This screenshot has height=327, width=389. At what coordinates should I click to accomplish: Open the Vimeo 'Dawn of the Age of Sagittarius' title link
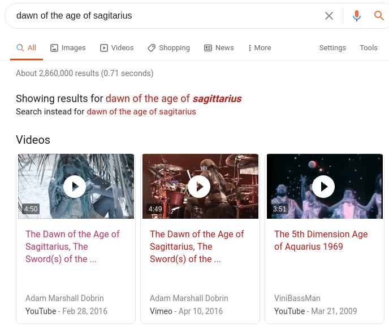pyautogui.click(x=197, y=246)
